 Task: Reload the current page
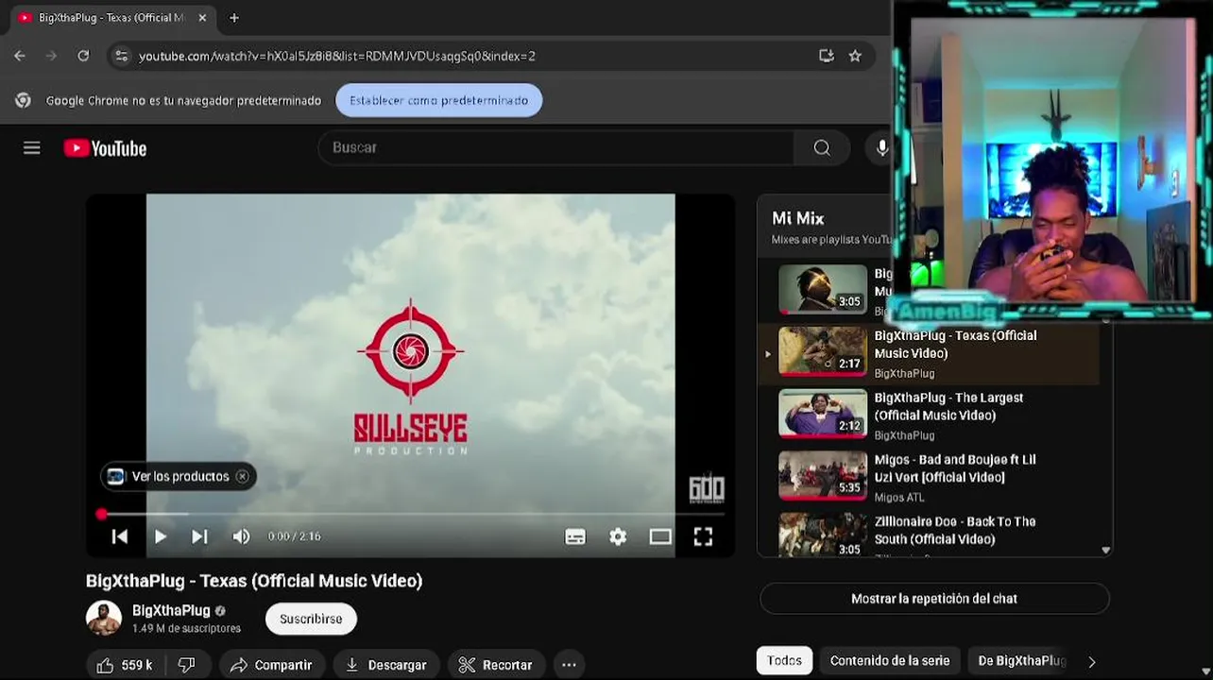pos(83,56)
